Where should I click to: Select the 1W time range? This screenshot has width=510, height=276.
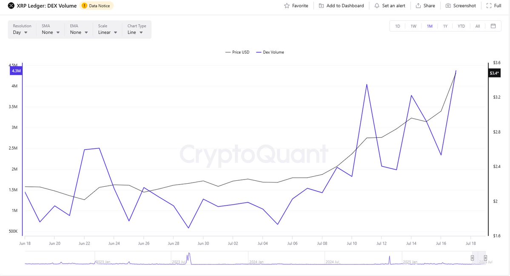pos(413,26)
